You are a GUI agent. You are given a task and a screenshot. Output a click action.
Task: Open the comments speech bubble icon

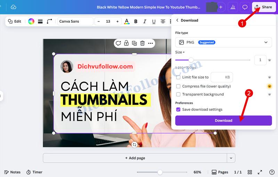(x=245, y=7)
